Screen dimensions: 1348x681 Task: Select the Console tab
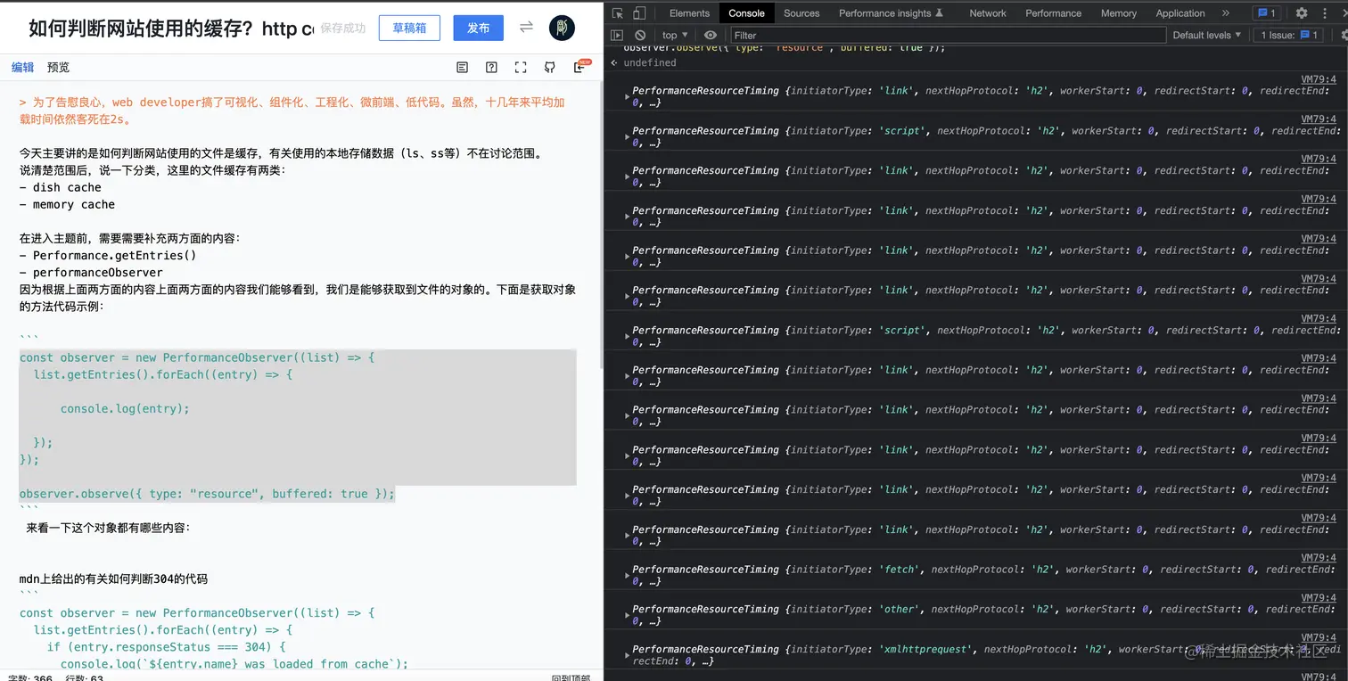(746, 13)
